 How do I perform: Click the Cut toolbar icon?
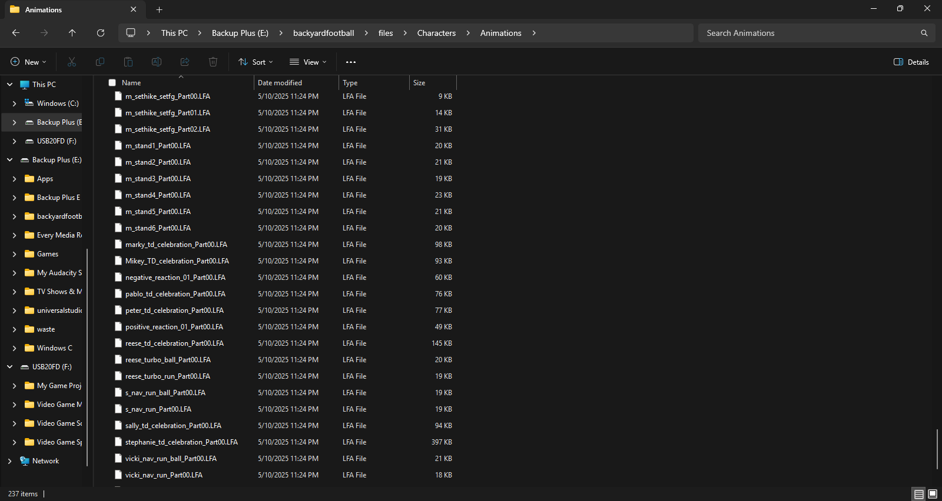coord(72,62)
